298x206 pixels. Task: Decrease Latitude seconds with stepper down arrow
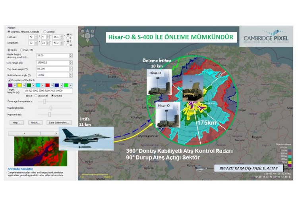[x=61, y=38]
